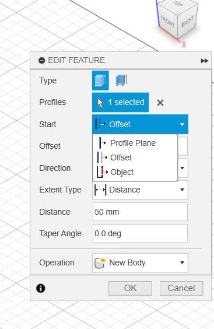Click the double-arrow expand icon in the dialog header
Screen dimensions: 214x329
[204, 61]
